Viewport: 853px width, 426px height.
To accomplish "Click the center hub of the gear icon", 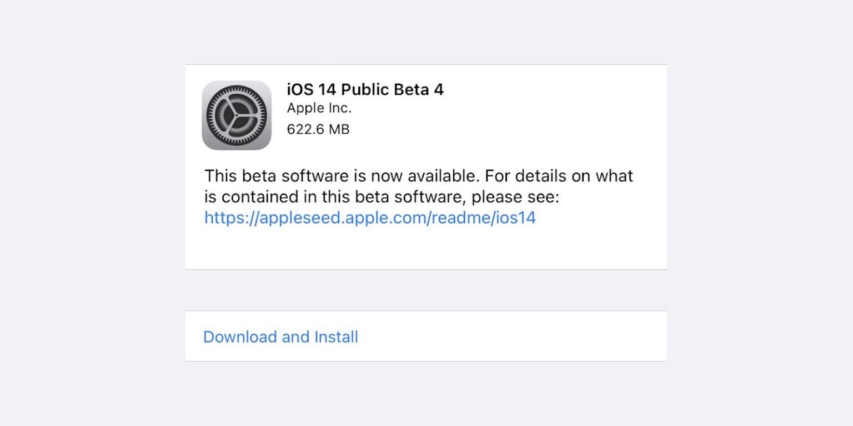I will point(236,115).
